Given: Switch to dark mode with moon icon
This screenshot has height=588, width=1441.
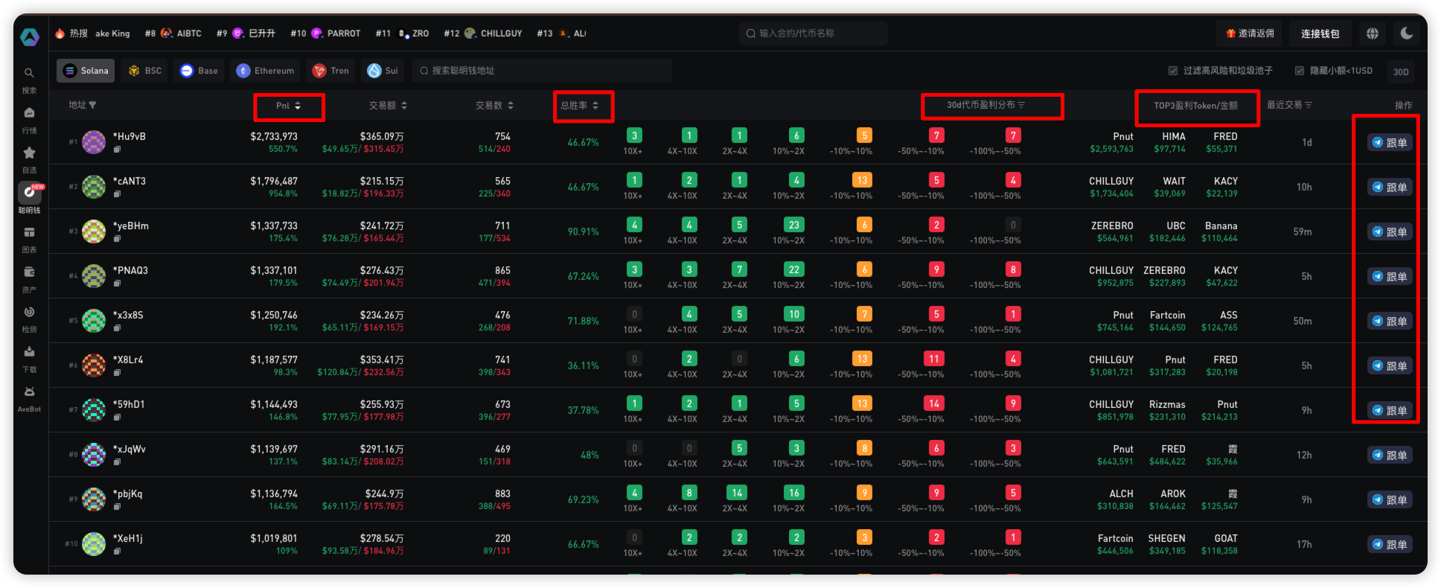Looking at the screenshot, I should [x=1406, y=33].
